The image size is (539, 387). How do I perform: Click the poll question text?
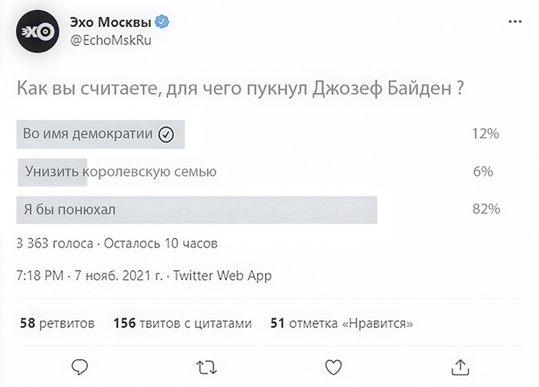tap(239, 89)
